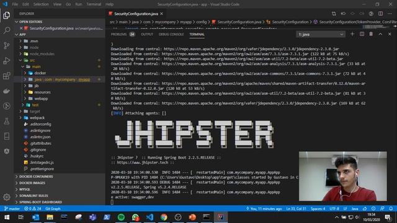Open the Manage settings gear
Screen dimensions: 397x223
tap(7, 197)
